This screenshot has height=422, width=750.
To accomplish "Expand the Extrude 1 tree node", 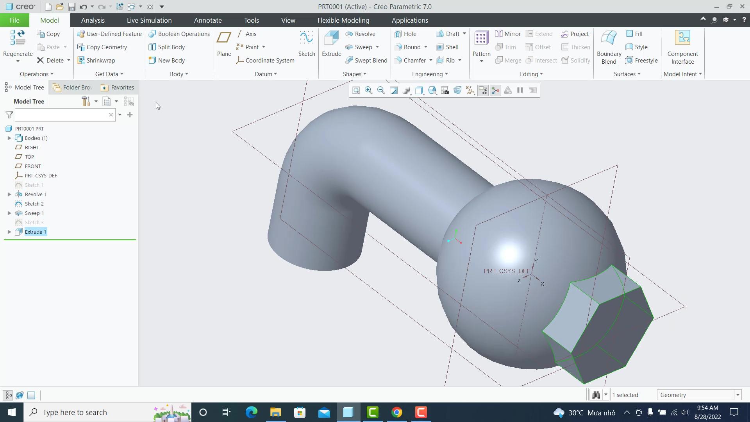I will pos(9,232).
